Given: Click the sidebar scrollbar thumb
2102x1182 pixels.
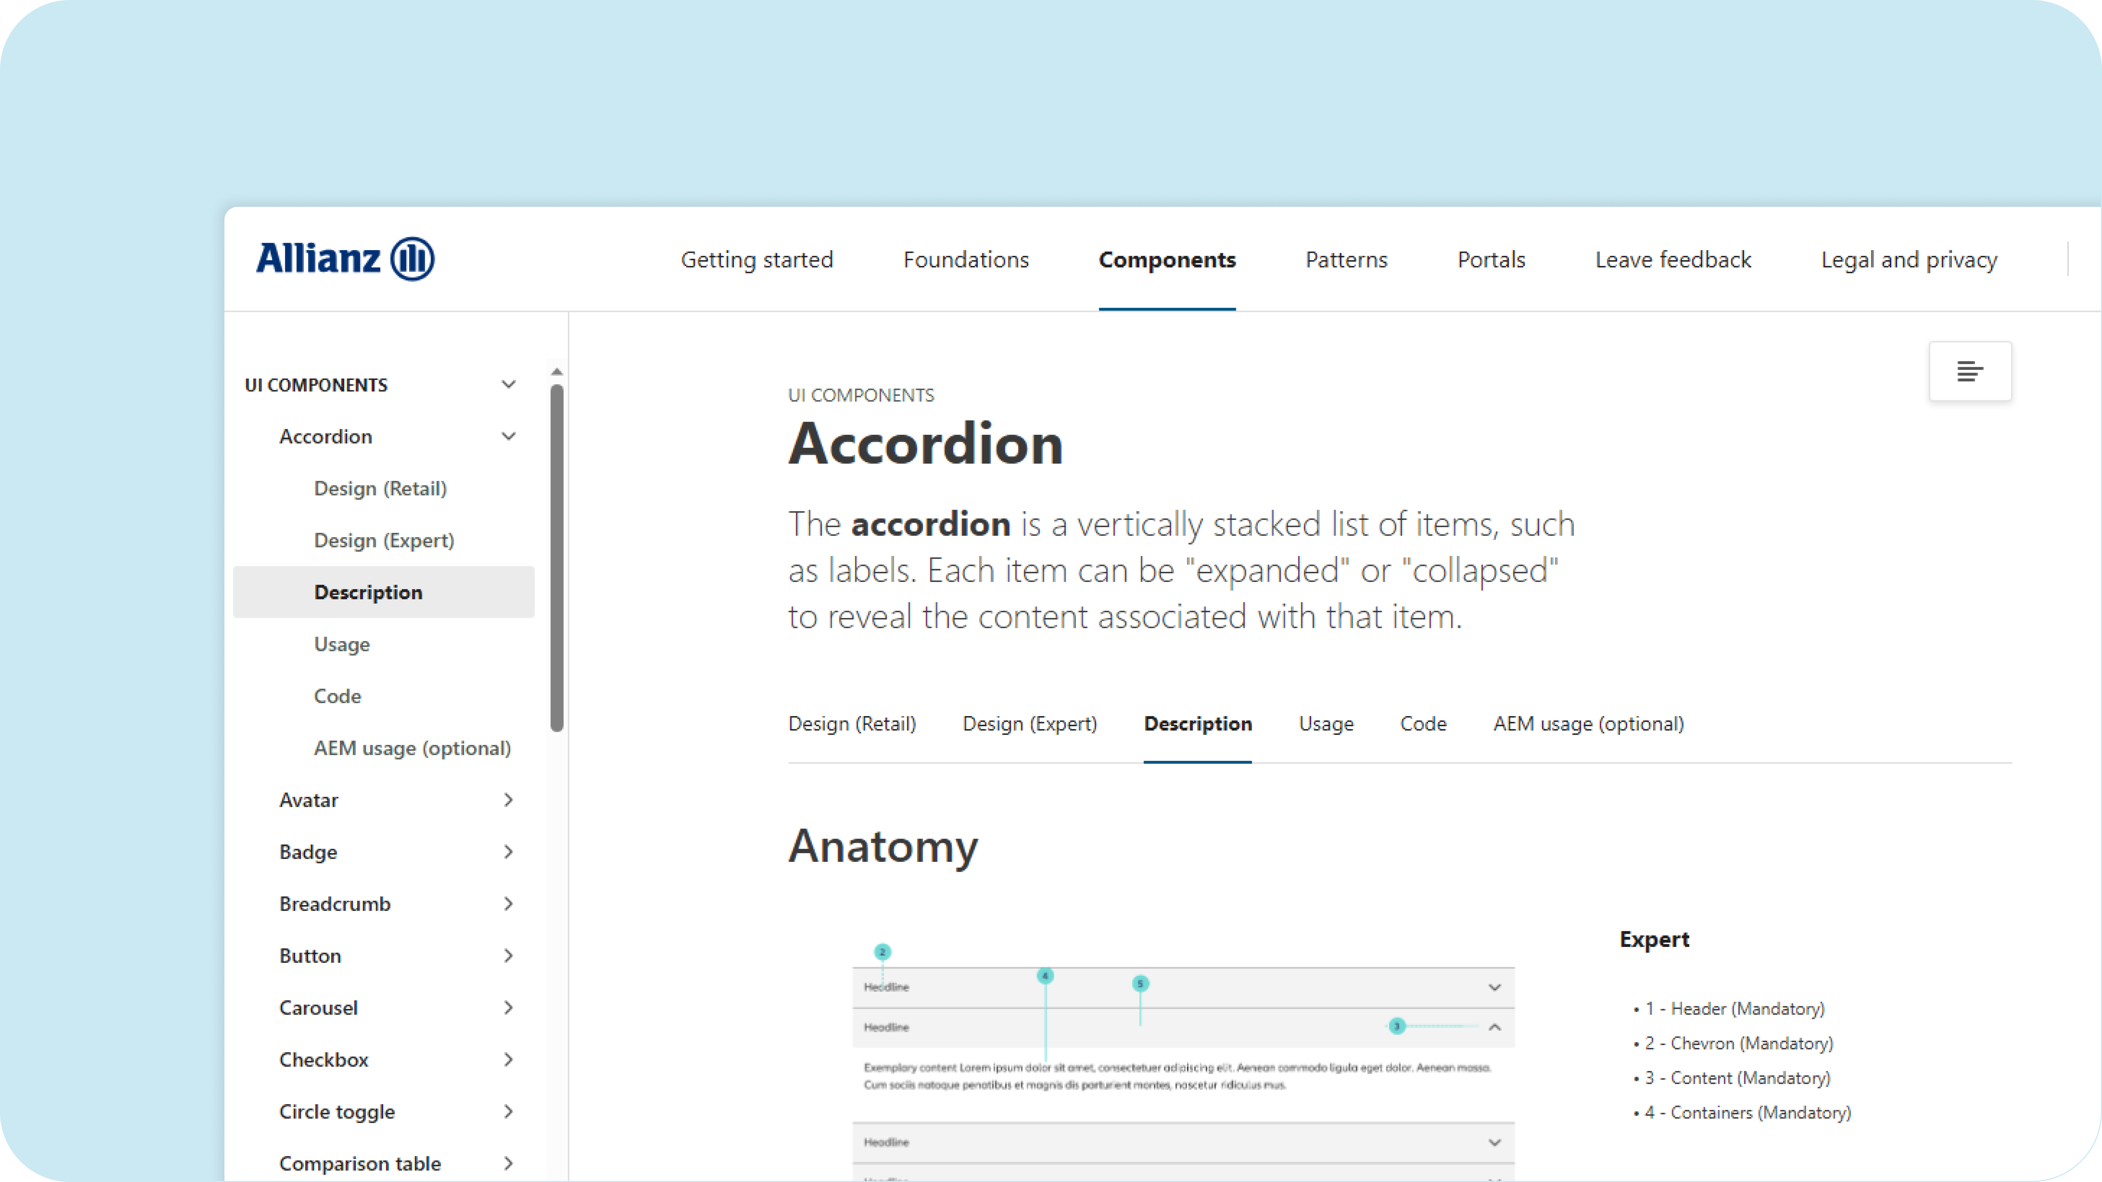Looking at the screenshot, I should pos(556,558).
